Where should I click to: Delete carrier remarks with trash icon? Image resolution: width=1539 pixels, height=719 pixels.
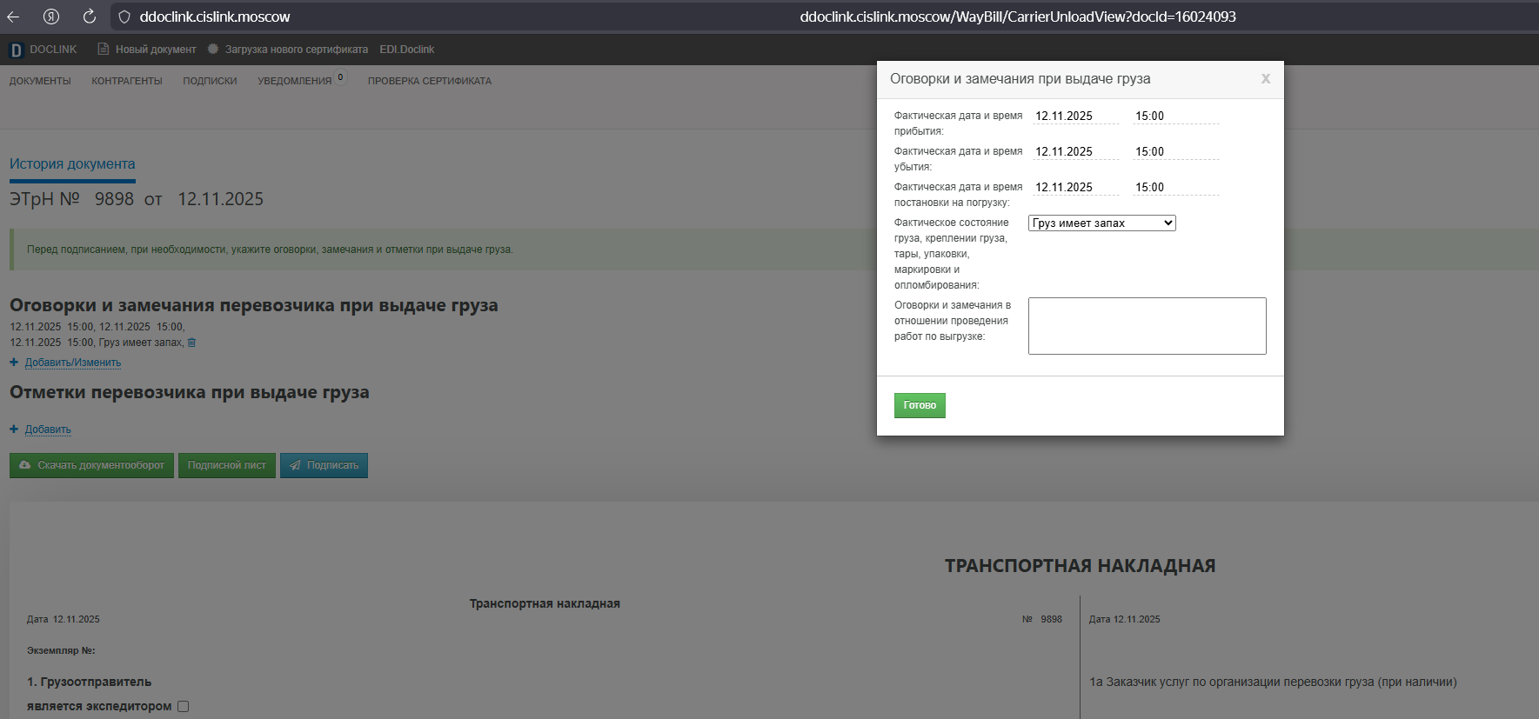[x=192, y=343]
